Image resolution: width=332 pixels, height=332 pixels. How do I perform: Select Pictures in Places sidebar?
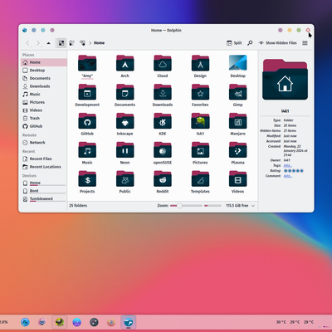click(44, 102)
